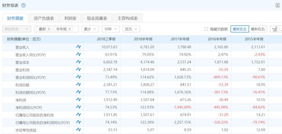Click the red value -2.43%
This screenshot has width=282, height=134.
click(260, 55)
